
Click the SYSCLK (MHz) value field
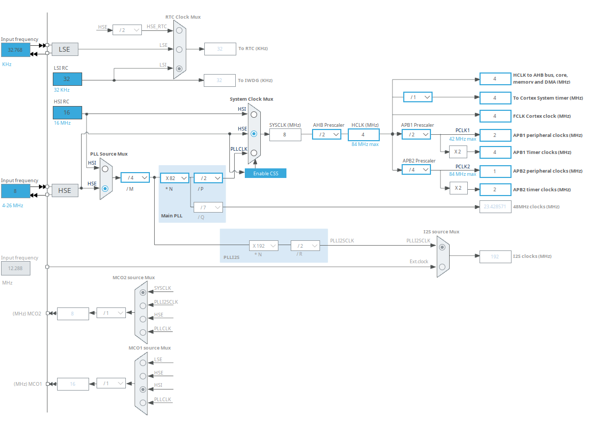click(285, 135)
